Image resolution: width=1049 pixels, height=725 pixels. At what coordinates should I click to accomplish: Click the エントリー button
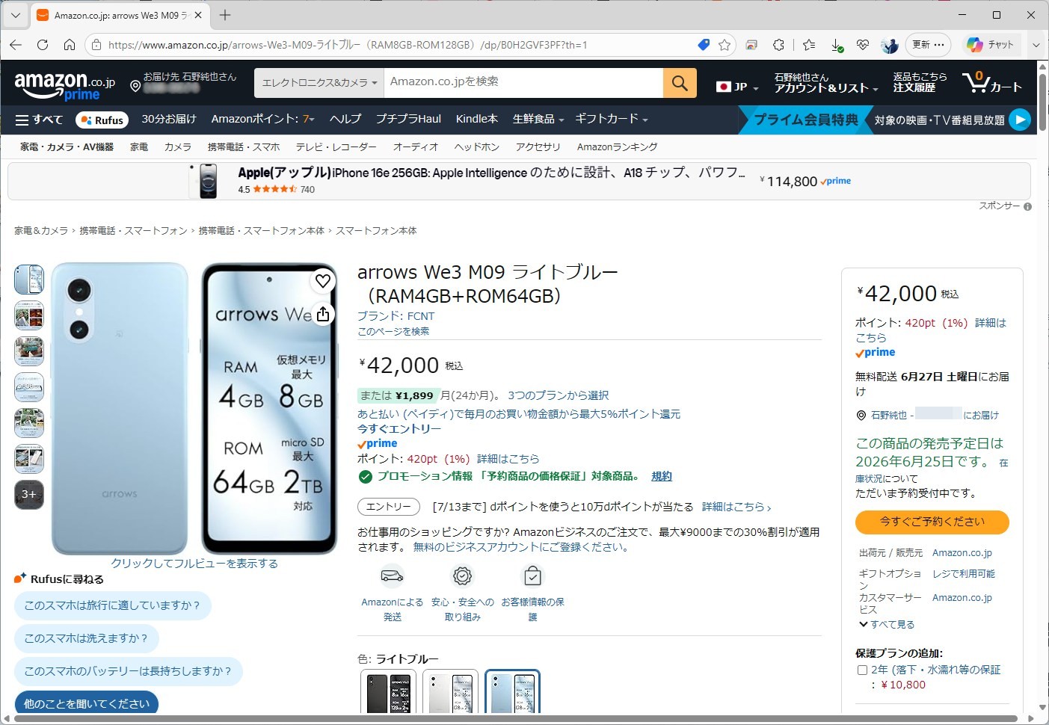click(x=389, y=507)
